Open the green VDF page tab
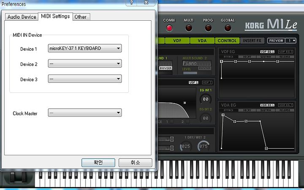The height and width of the screenshot is (190, 304). coord(177,41)
